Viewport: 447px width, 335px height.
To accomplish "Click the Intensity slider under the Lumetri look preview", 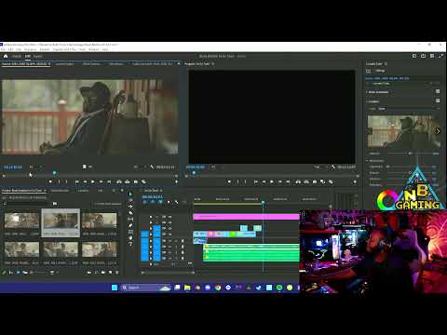I will tap(409, 154).
